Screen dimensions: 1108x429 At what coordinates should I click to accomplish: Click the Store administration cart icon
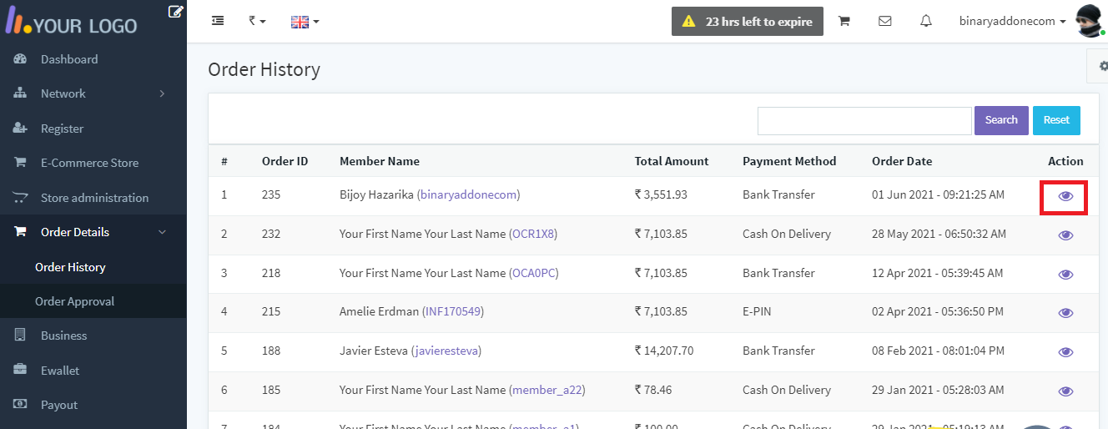click(x=21, y=198)
